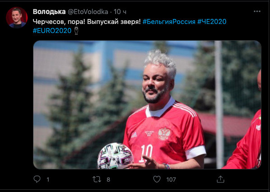Click the trophy emoji after #EURO2020
This screenshot has height=192, width=270.
pyautogui.click(x=76, y=31)
